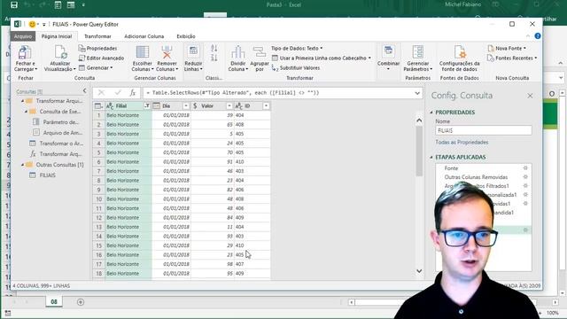
Task: Click Atualizar Visualização icon
Action: point(60,52)
